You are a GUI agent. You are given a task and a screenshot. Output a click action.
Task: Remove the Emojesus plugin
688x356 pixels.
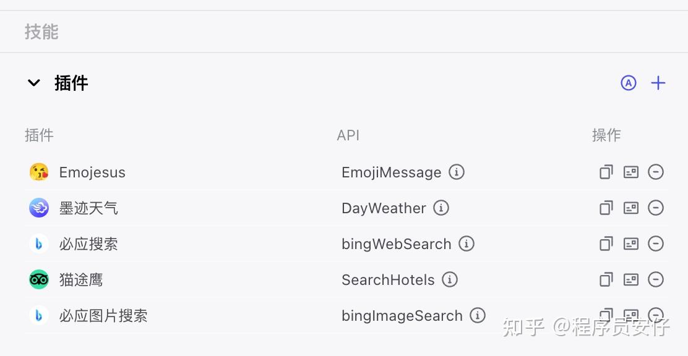656,172
